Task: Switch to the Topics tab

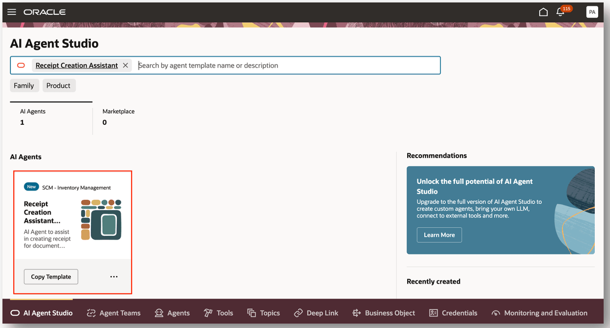Action: (264, 313)
